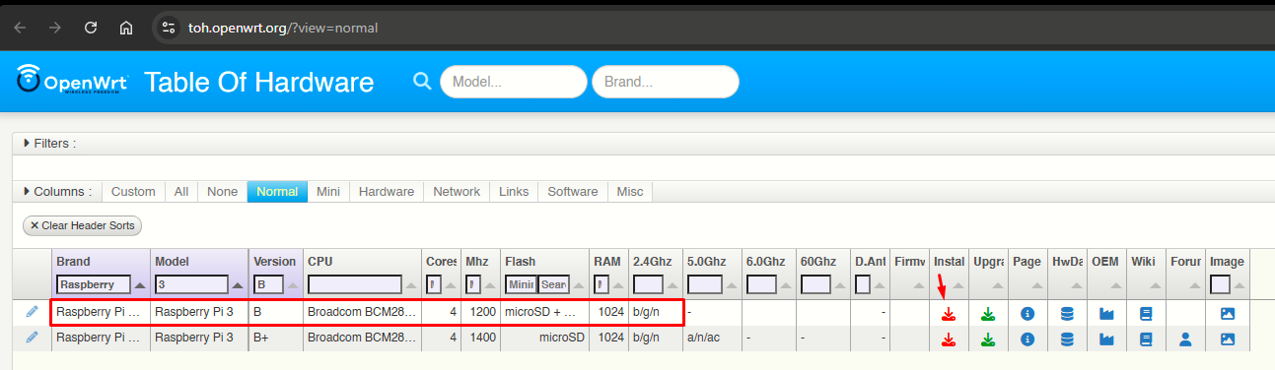This screenshot has height=370, width=1275.
Task: Select the Network columns tab
Action: 457,192
